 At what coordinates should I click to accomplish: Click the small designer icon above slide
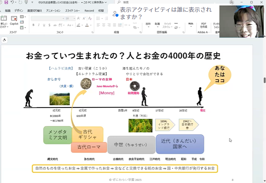point(4,40)
